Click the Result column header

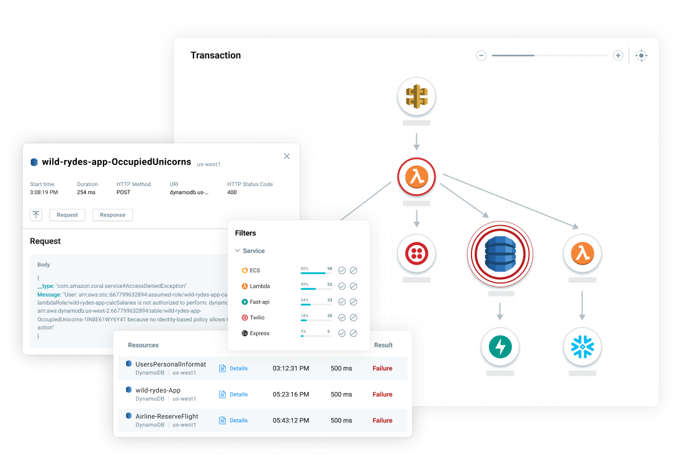pos(383,345)
